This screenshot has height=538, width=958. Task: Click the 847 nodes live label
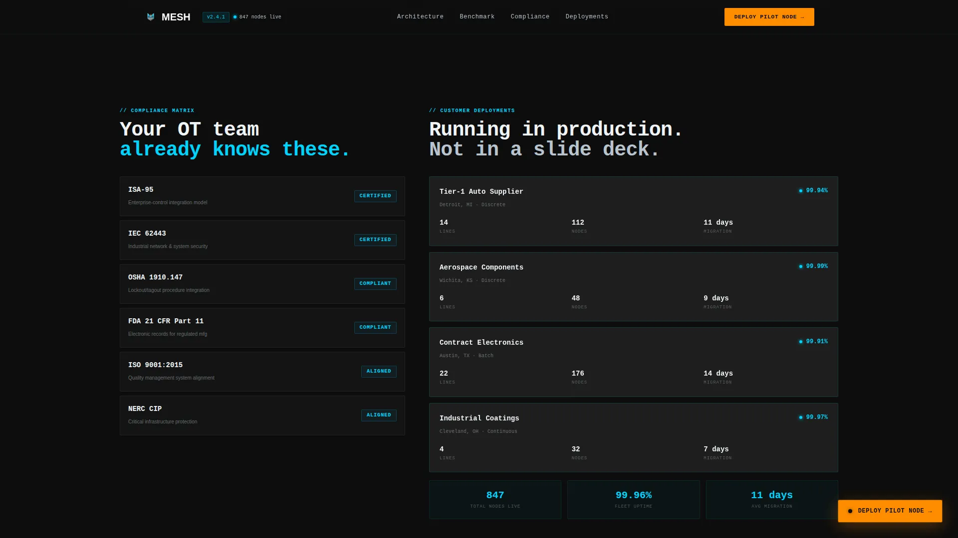coord(260,17)
